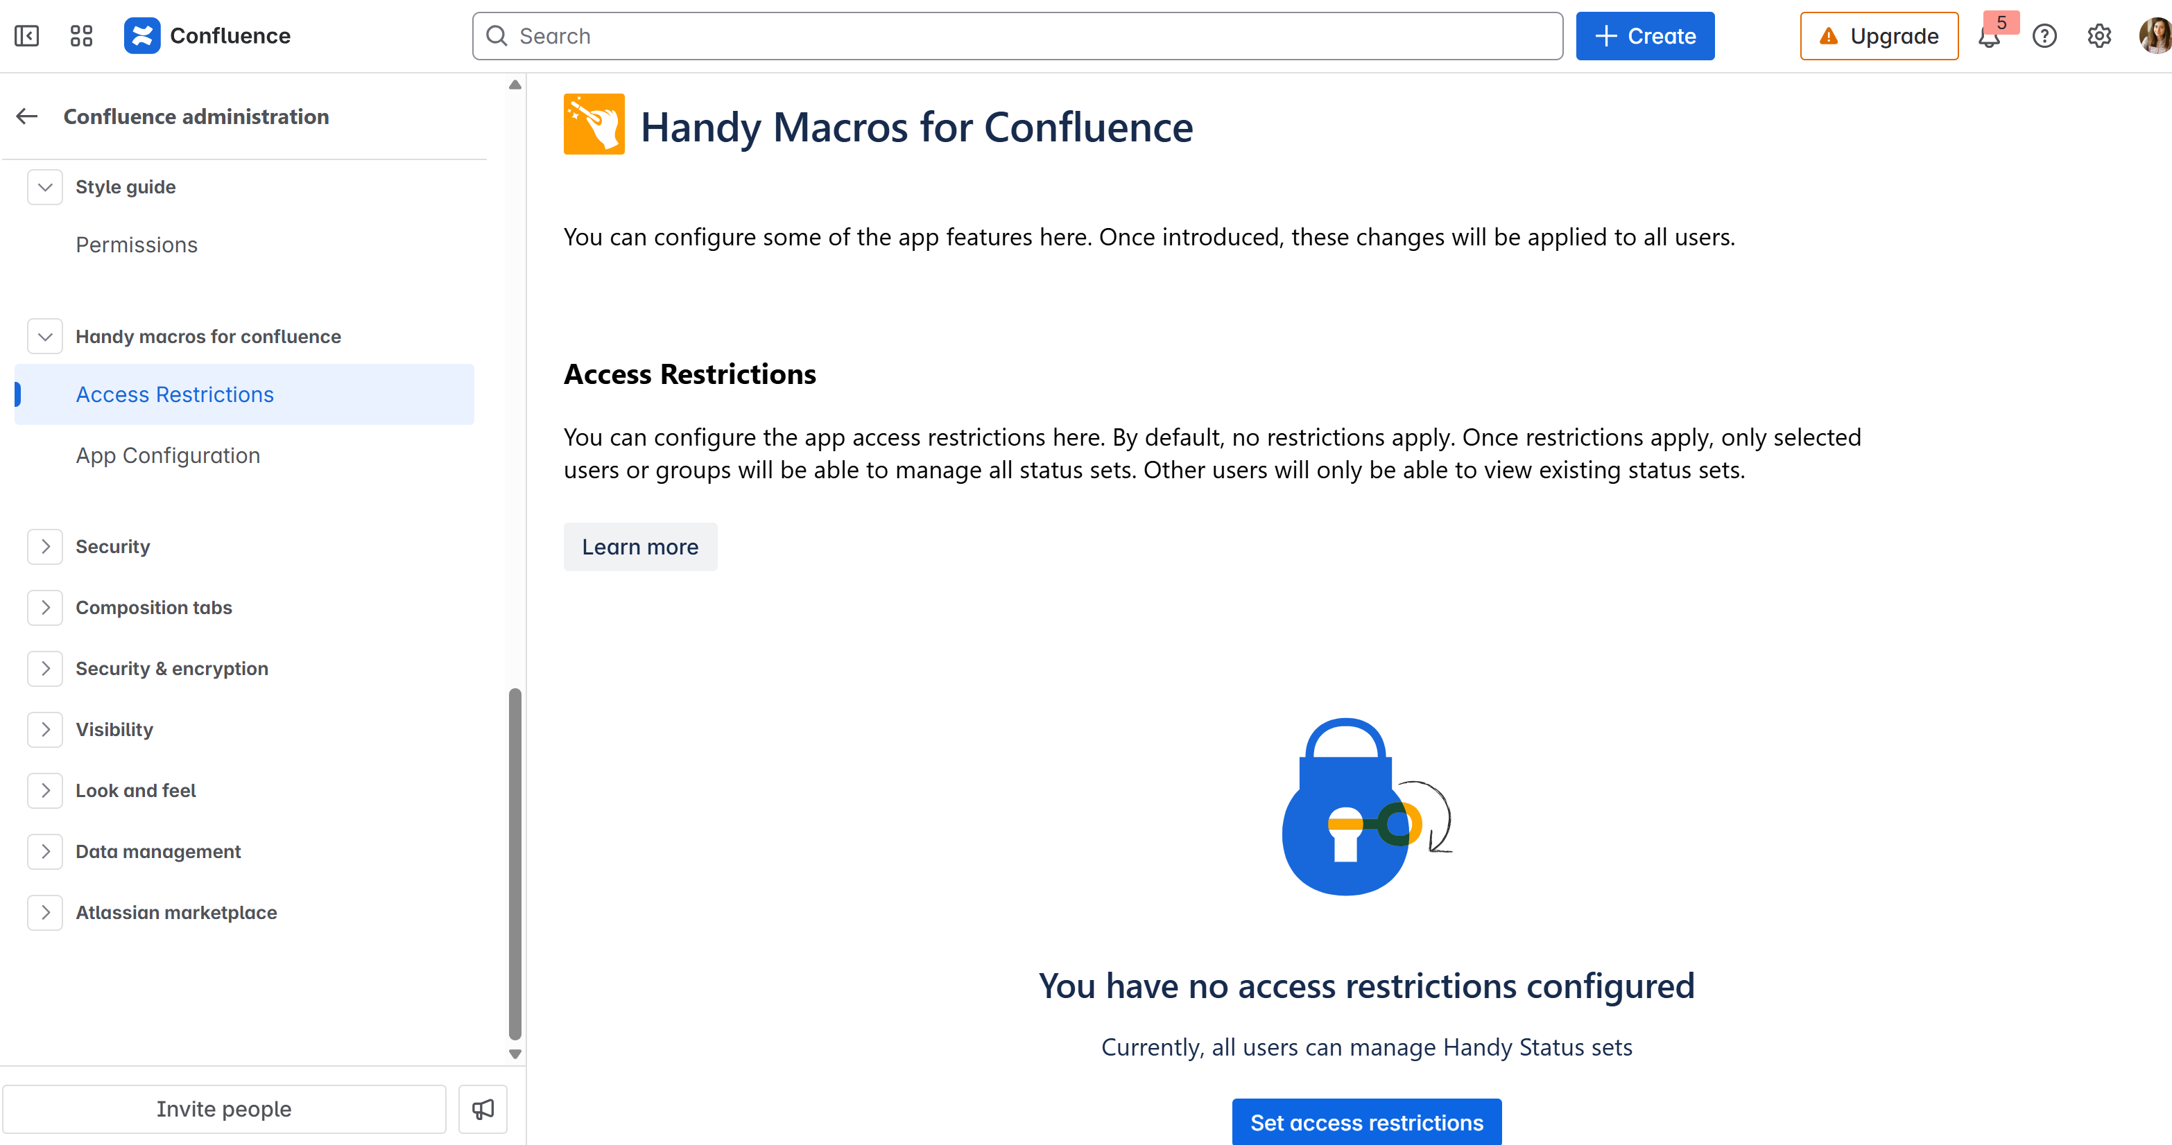Expand the Atlassian marketplace section
This screenshot has height=1145, width=2172.
pos(46,914)
